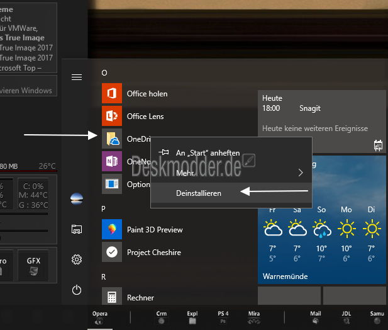Image resolution: width=388 pixels, height=330 pixels.
Task: Click the GFX gadget button
Action: (33, 266)
